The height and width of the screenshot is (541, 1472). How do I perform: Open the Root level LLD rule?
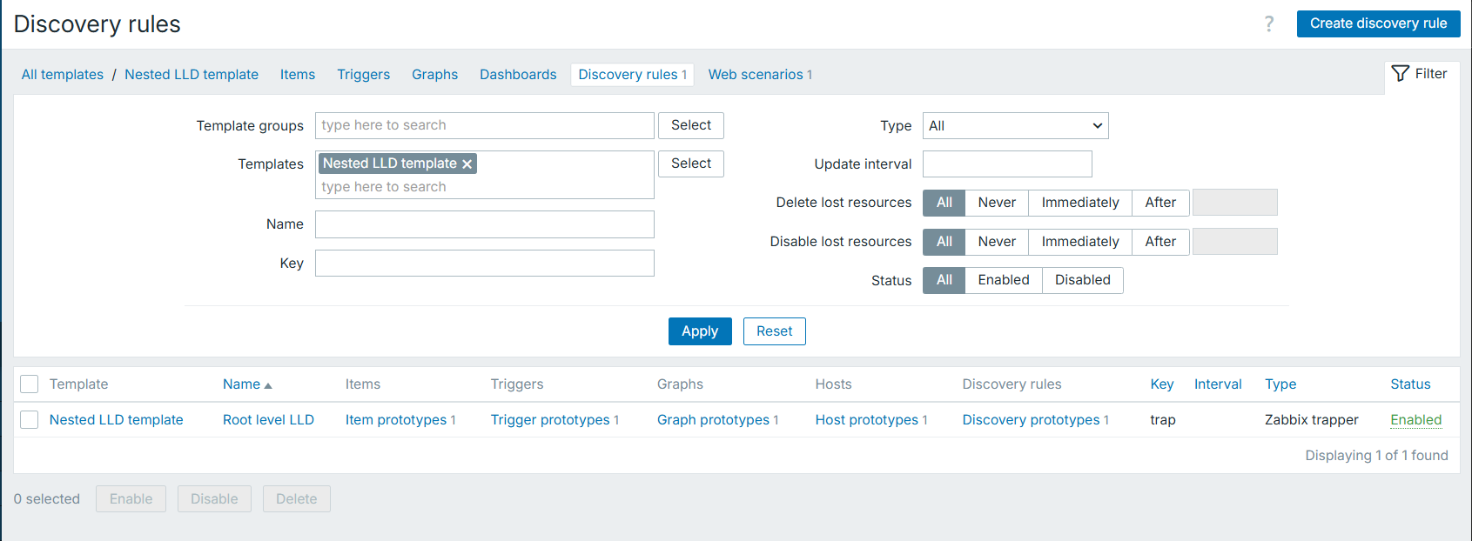(x=268, y=420)
